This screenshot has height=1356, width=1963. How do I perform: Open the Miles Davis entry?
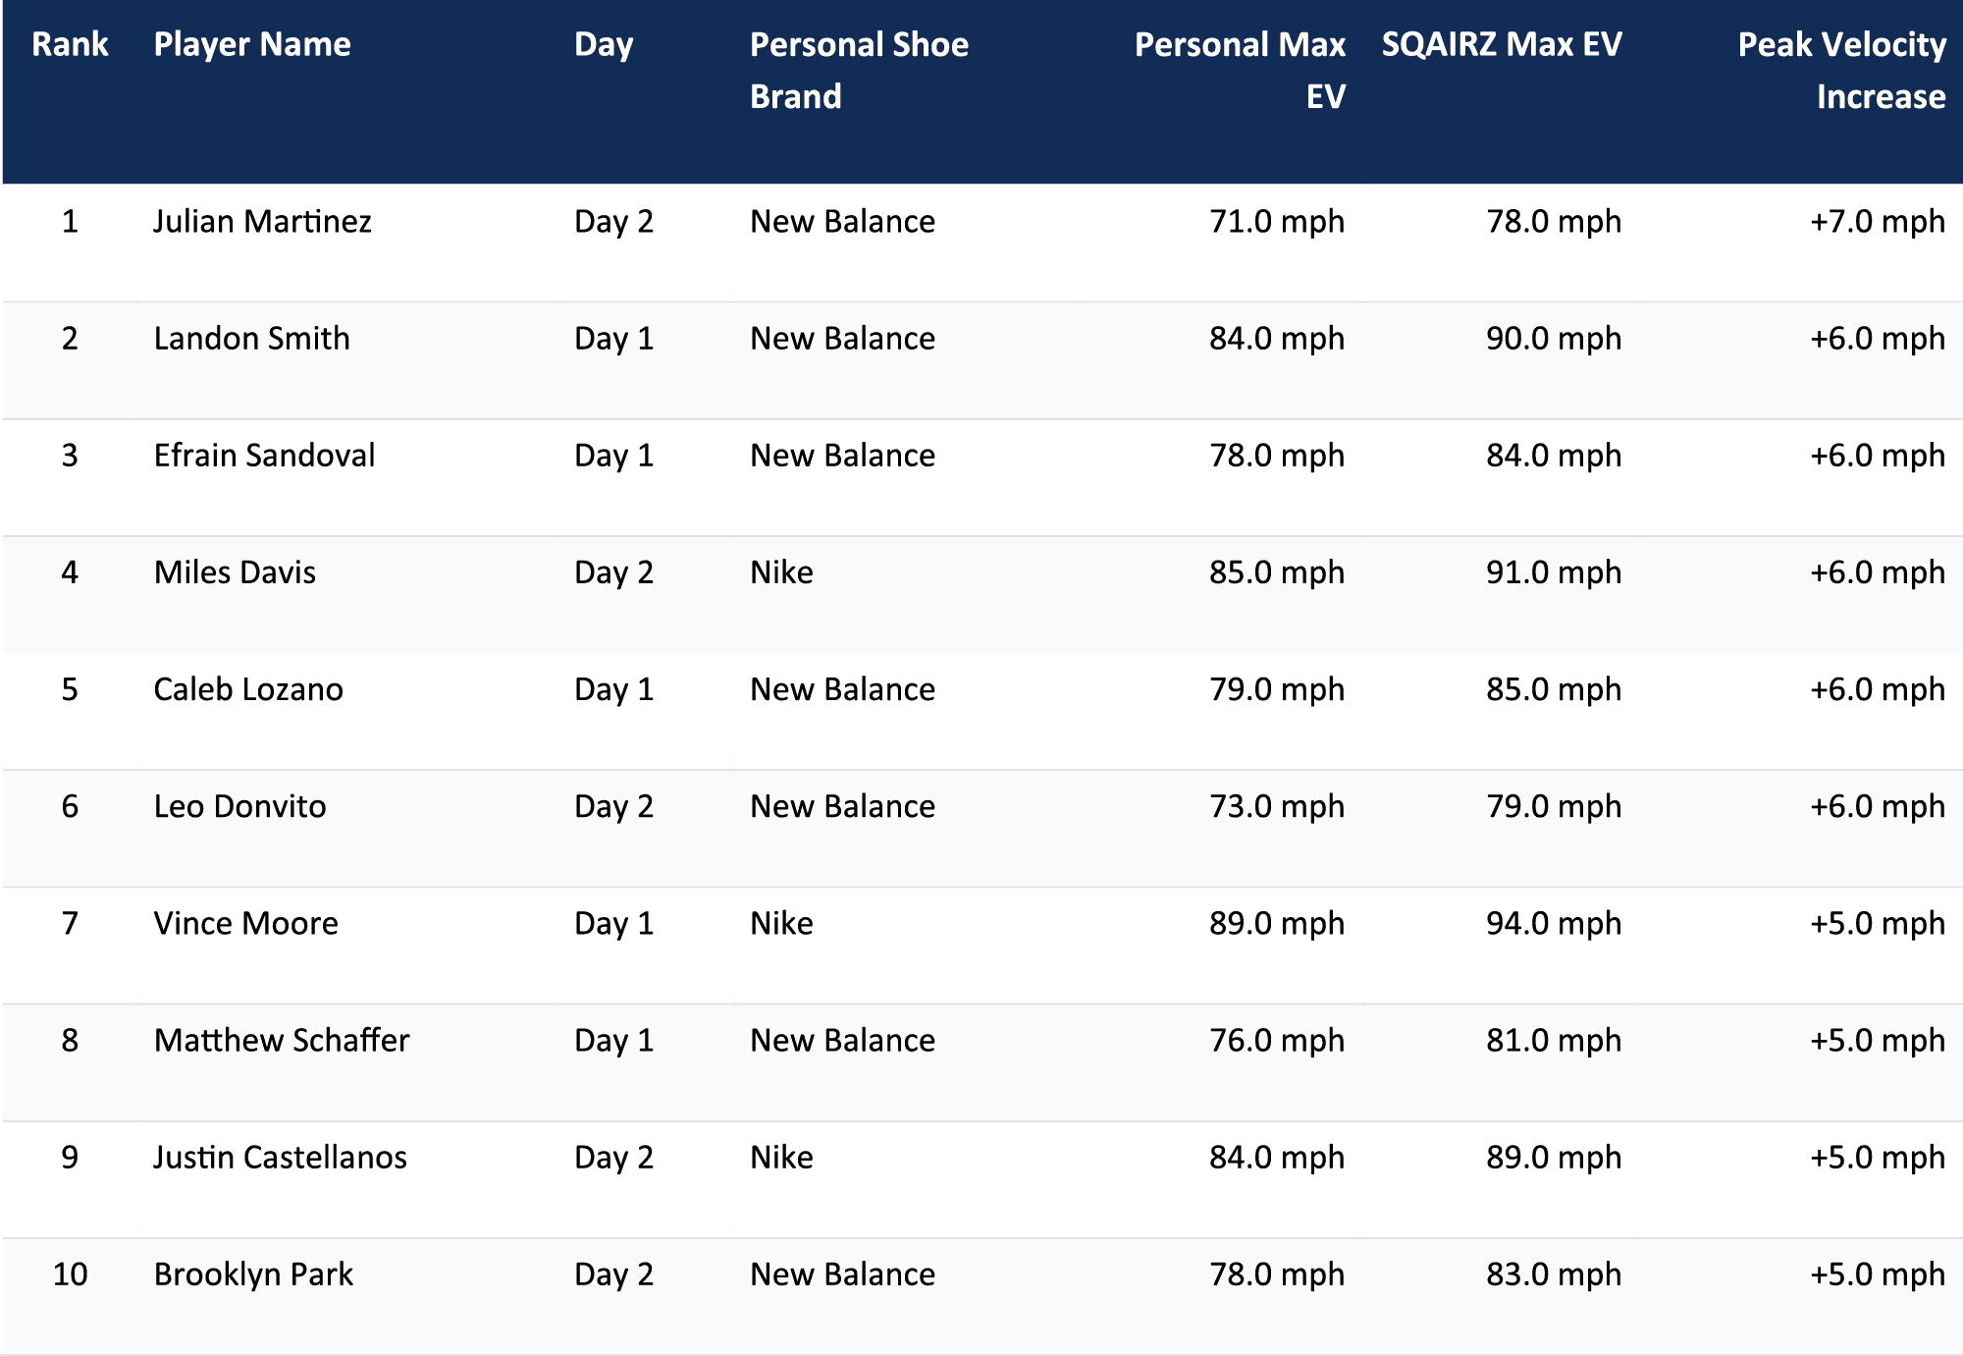[x=235, y=572]
